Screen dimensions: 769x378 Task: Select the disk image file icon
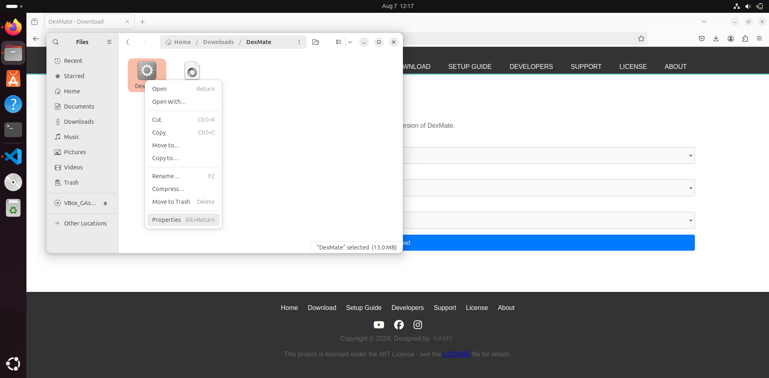192,70
